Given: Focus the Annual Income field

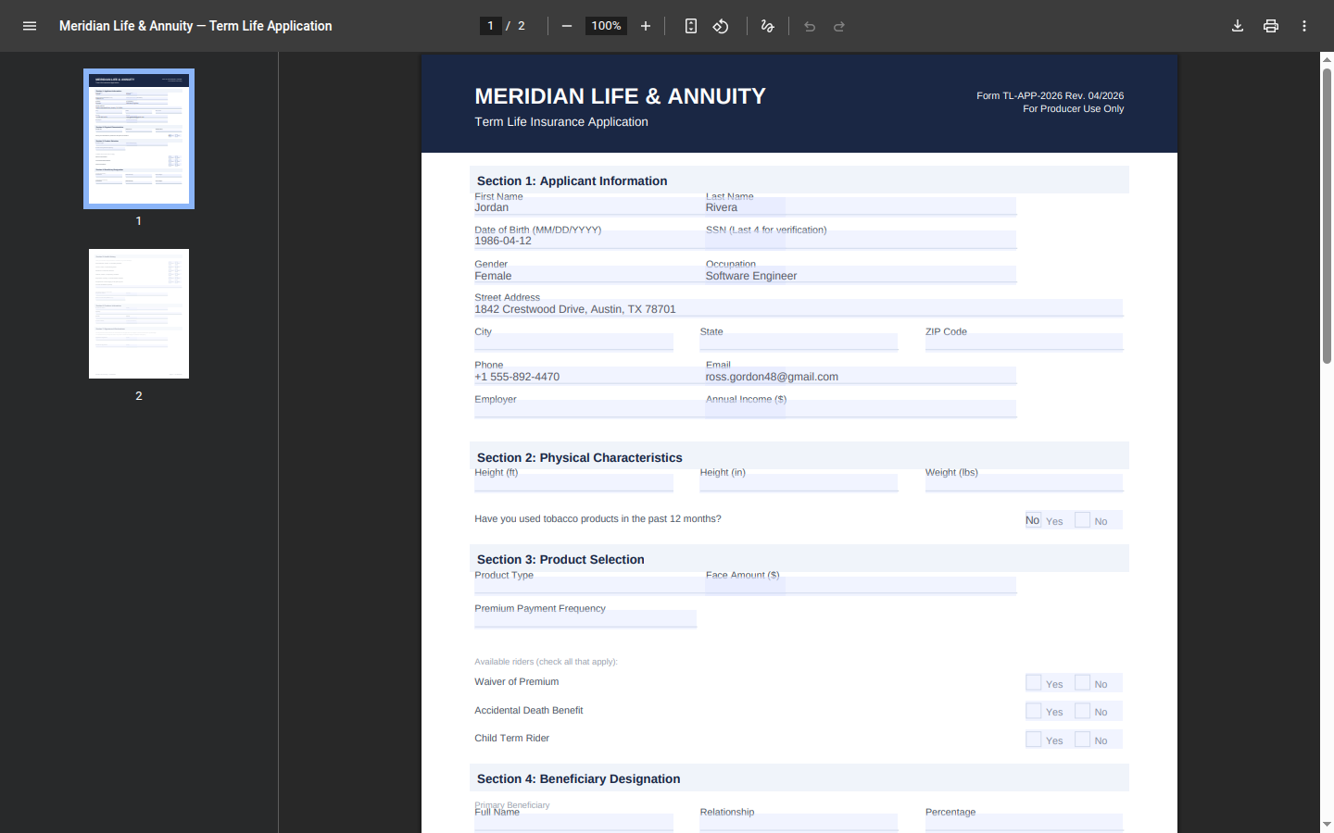Looking at the screenshot, I should pyautogui.click(x=861, y=409).
